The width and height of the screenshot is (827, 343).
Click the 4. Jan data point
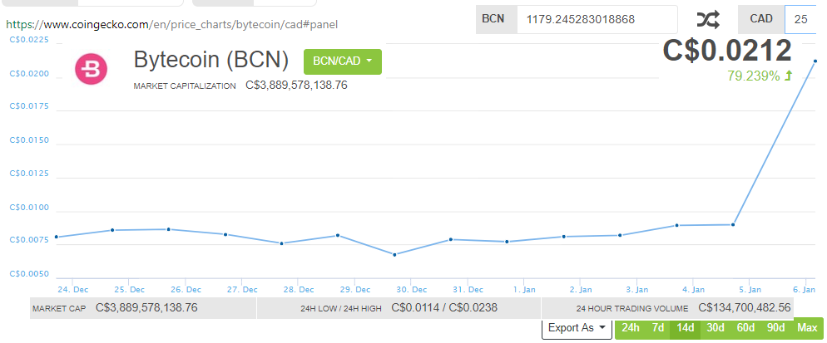676,226
